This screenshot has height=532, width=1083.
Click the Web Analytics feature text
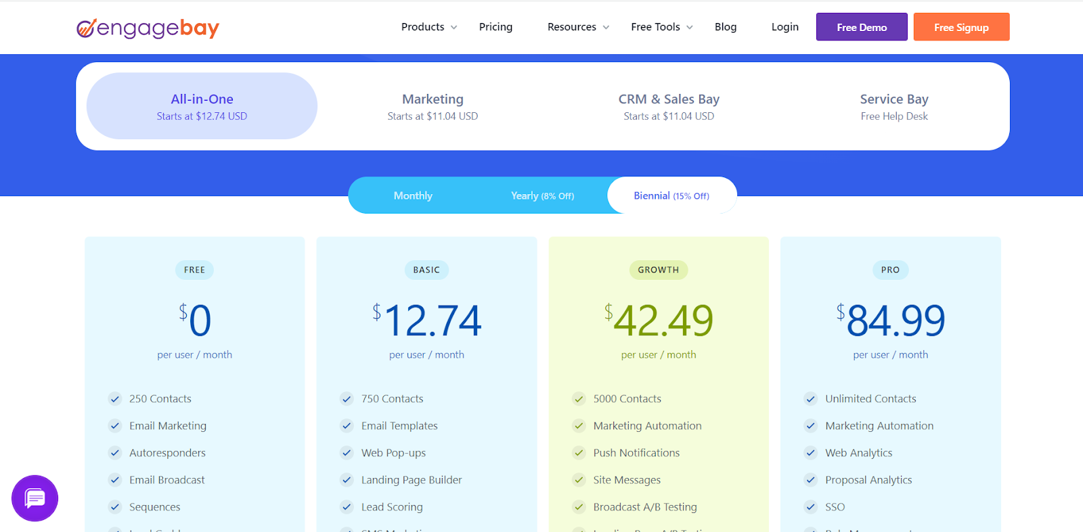coord(858,453)
